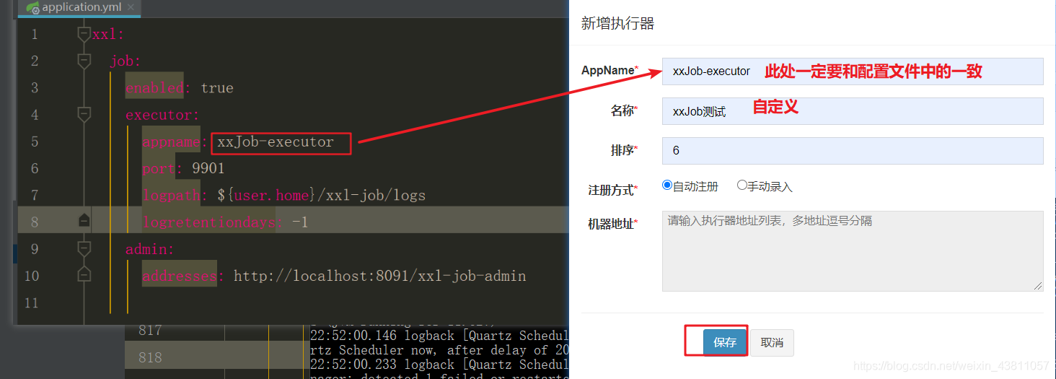The image size is (1056, 379).
Task: Click the AppName input field
Action: tap(853, 71)
